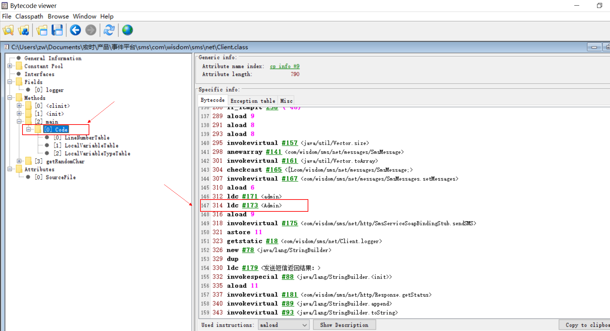Screen dimensions: 610x331
Task: Select the [2] LocalVariableTypeTable item
Action: point(92,153)
